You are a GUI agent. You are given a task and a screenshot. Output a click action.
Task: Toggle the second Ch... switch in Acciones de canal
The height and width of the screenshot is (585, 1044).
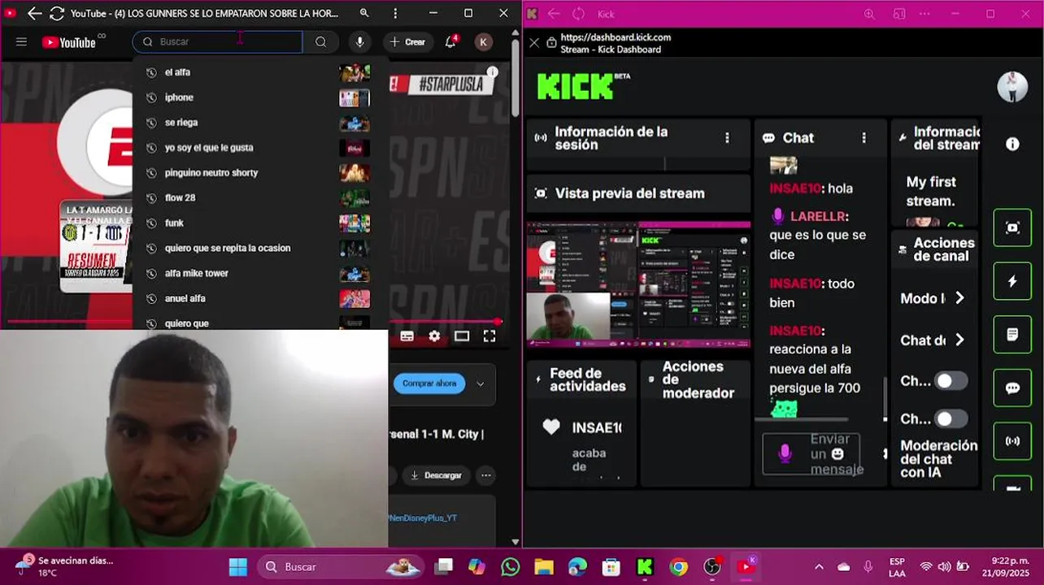pyautogui.click(x=950, y=419)
